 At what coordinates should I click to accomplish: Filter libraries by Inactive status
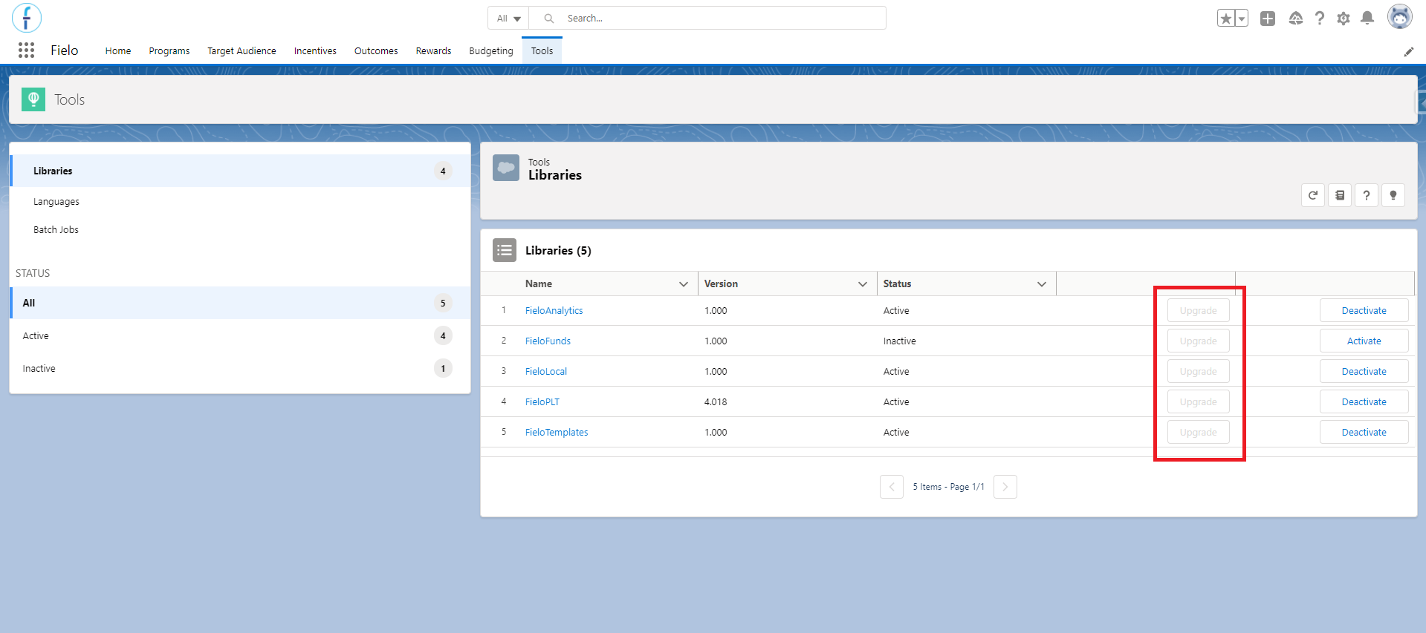pyautogui.click(x=240, y=369)
